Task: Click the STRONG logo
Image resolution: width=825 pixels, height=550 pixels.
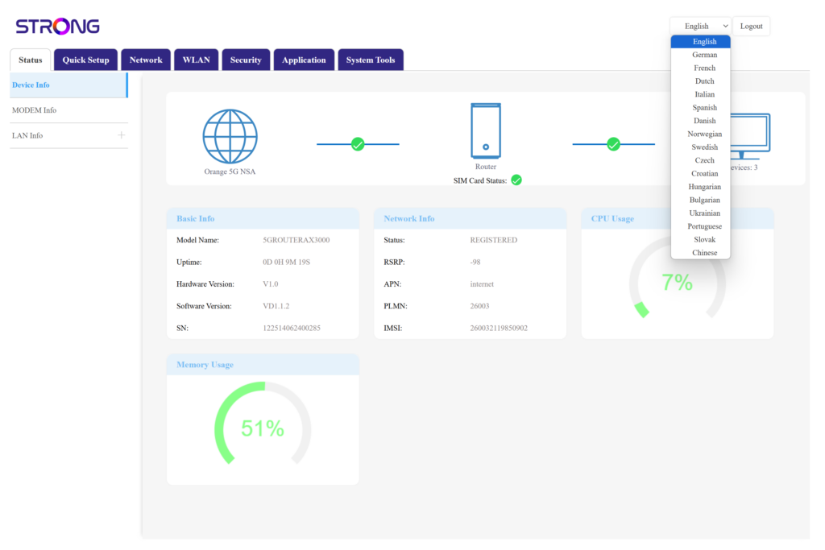Action: 58,27
